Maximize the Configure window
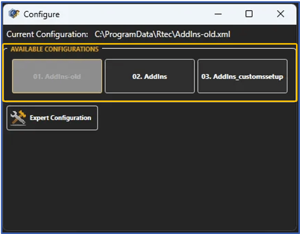Screen dimensions: 300x234 [249, 14]
